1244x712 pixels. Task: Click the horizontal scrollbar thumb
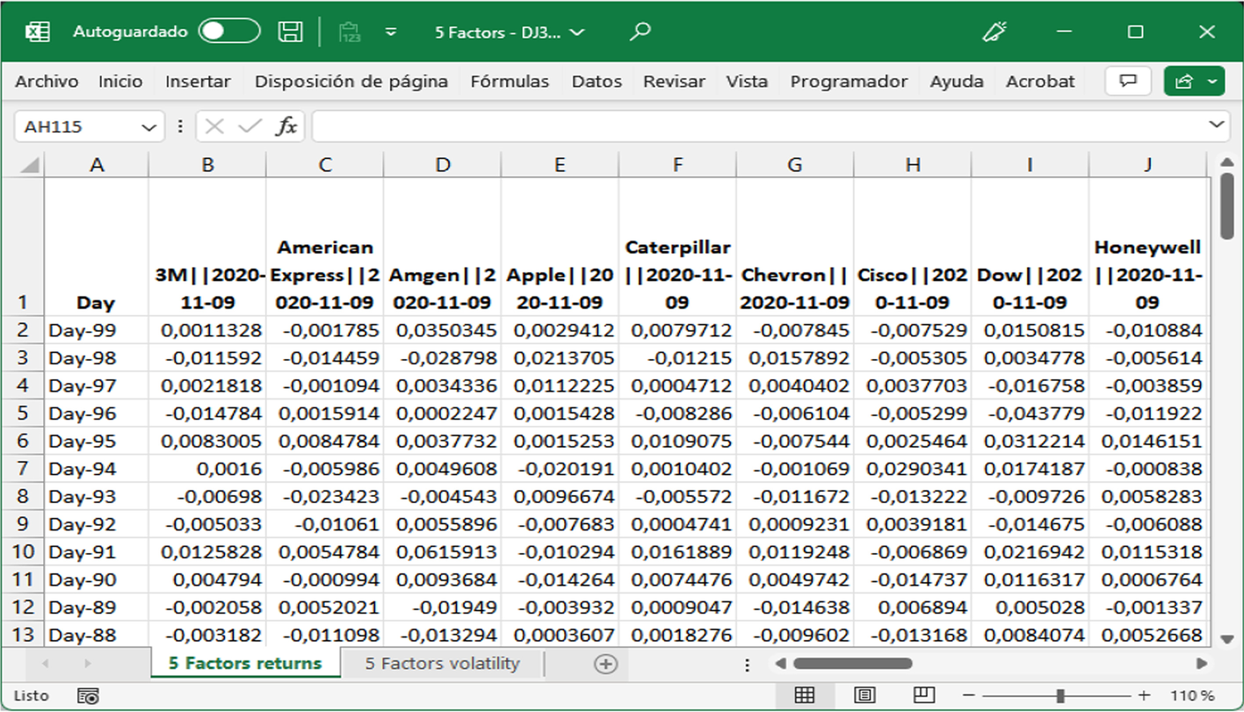pos(852,664)
